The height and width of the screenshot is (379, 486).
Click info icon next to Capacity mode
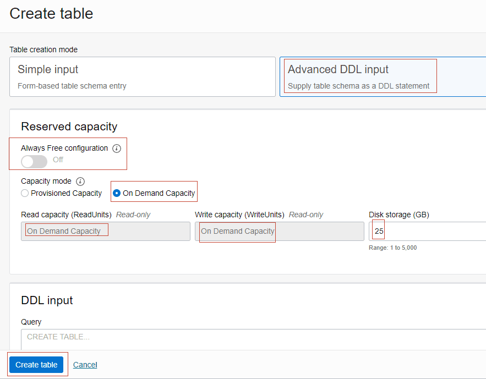[x=80, y=181]
